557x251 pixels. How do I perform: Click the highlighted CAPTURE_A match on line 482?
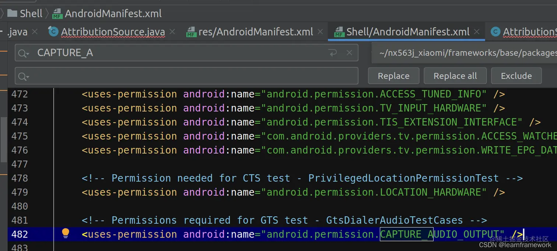tap(407, 234)
